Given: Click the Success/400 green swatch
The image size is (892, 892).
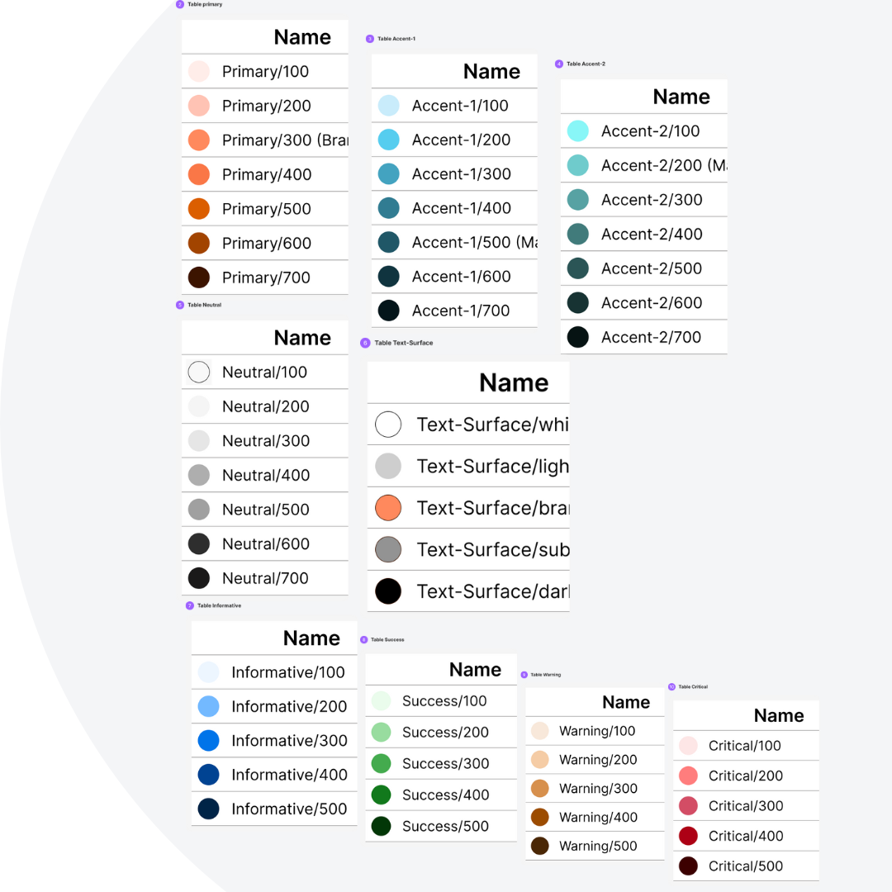Looking at the screenshot, I should (381, 795).
